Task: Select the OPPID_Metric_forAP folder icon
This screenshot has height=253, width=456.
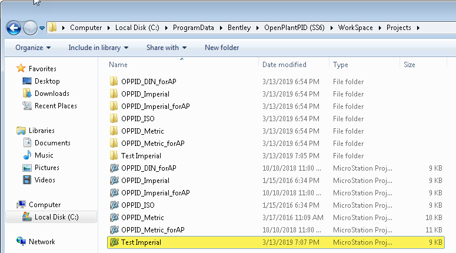Action: coord(114,143)
